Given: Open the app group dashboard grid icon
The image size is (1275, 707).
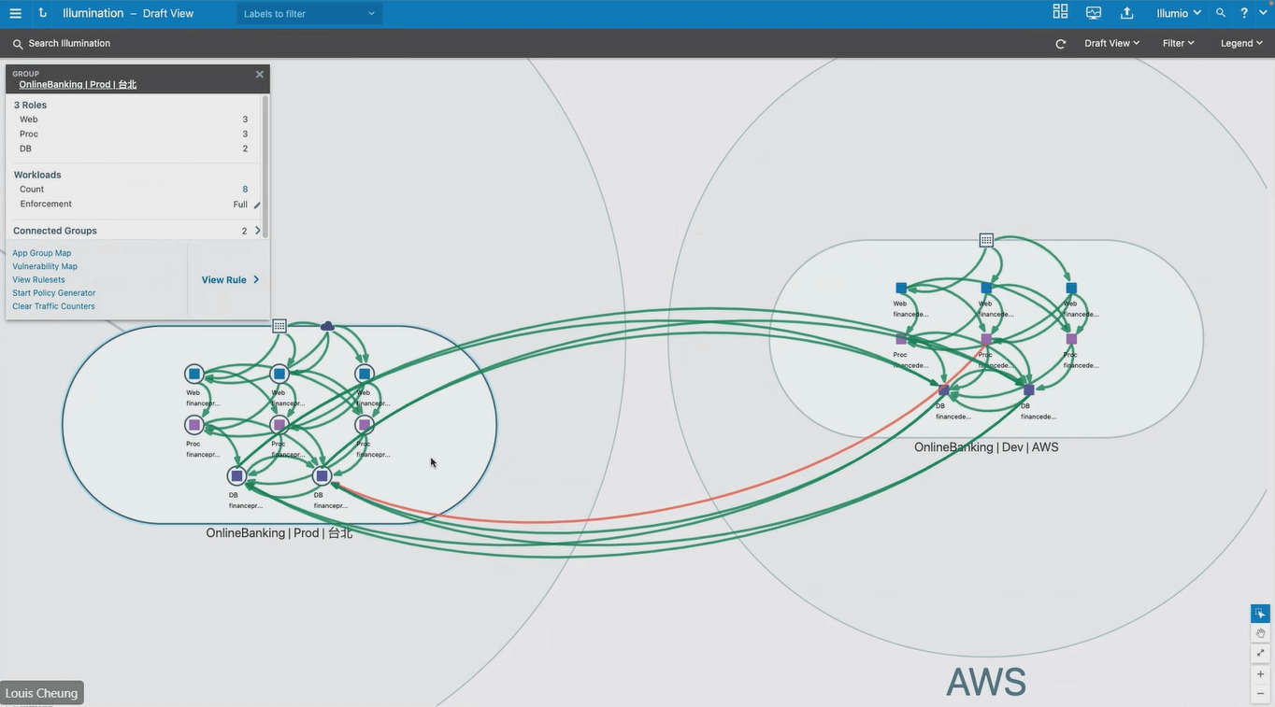Looking at the screenshot, I should pyautogui.click(x=1060, y=11).
